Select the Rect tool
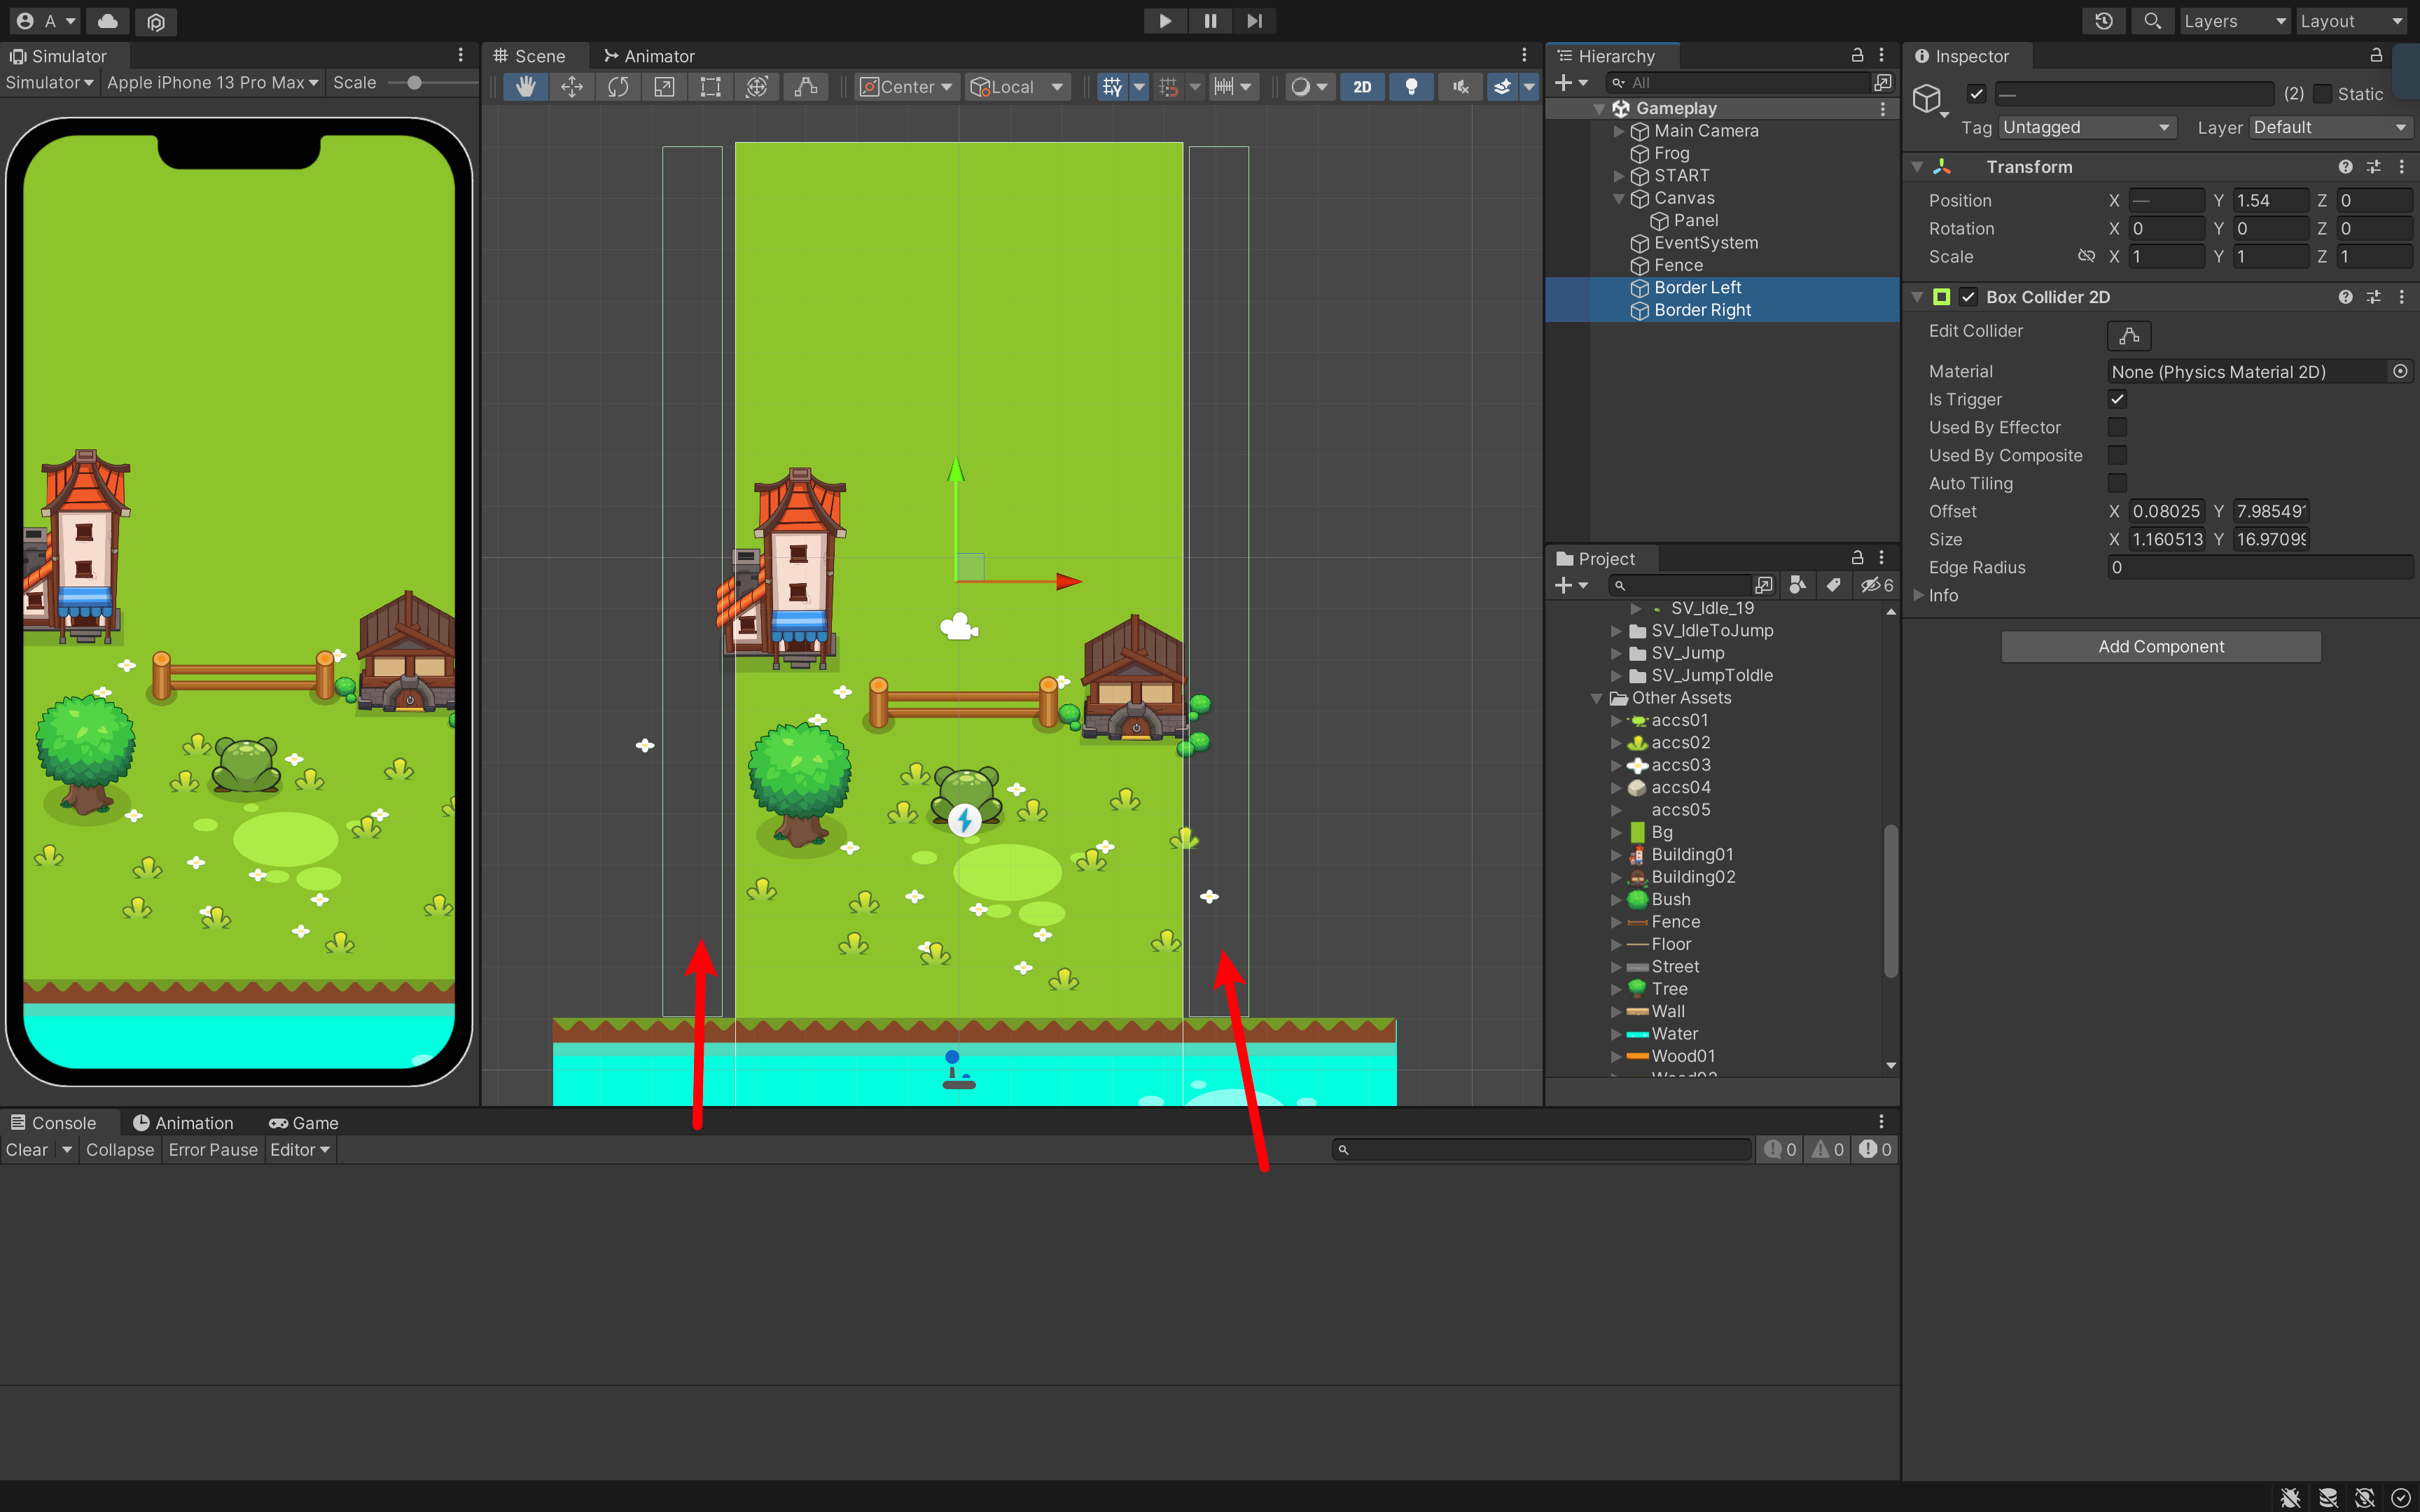Screen dimensions: 2420x1512 click(x=710, y=87)
